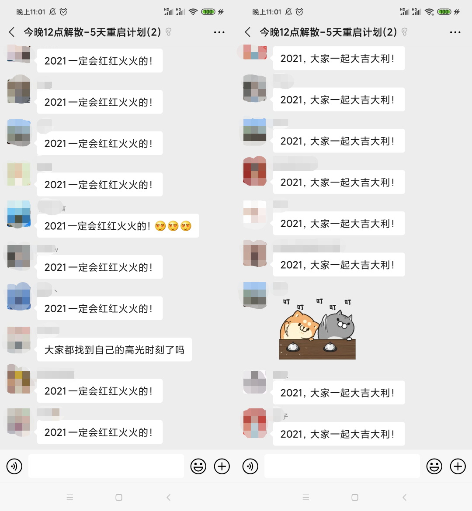The height and width of the screenshot is (511, 472).
Task: Open the three-dot menu in left chat
Action: [x=219, y=32]
